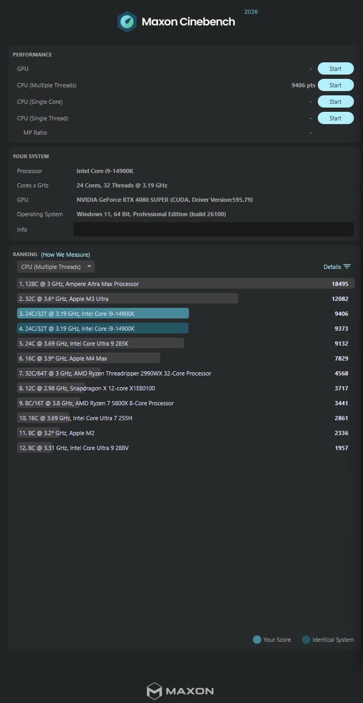363x703 pixels.
Task: Click the Details filter icon
Action: [347, 267]
